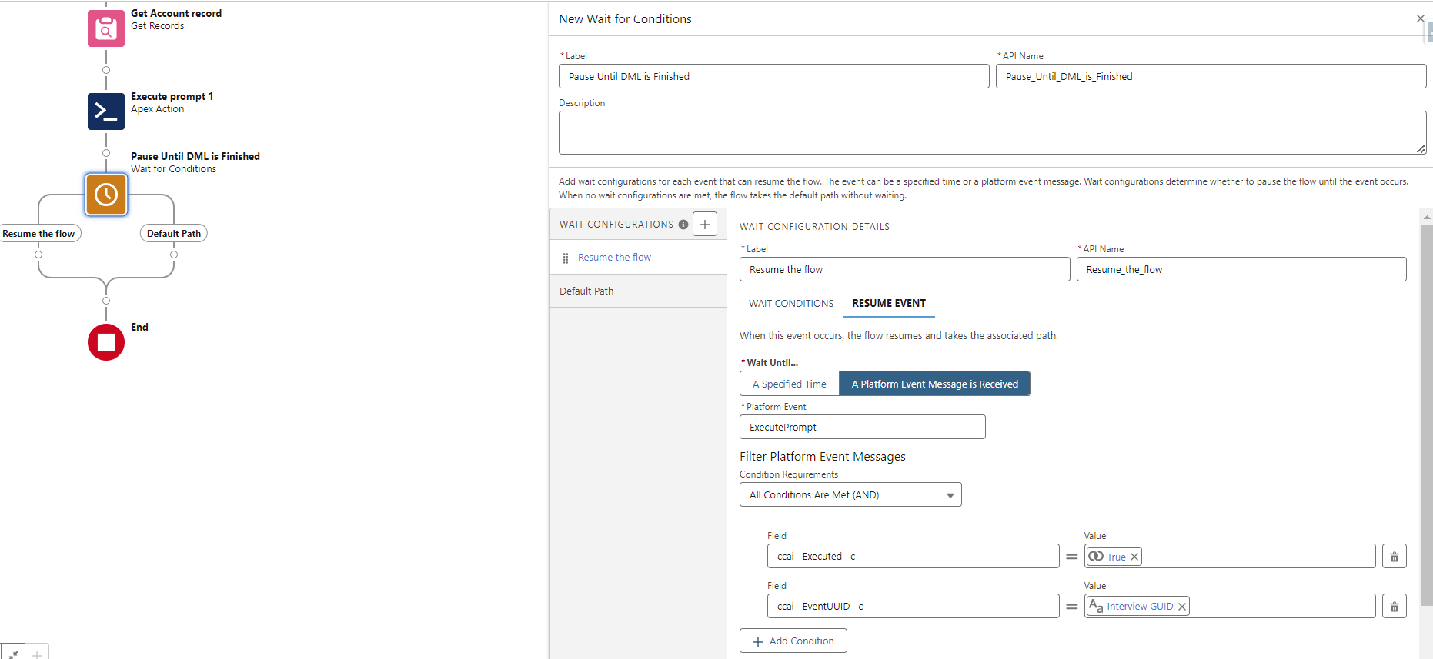The image size is (1433, 659).
Task: Click the Description text area
Action: click(x=991, y=132)
